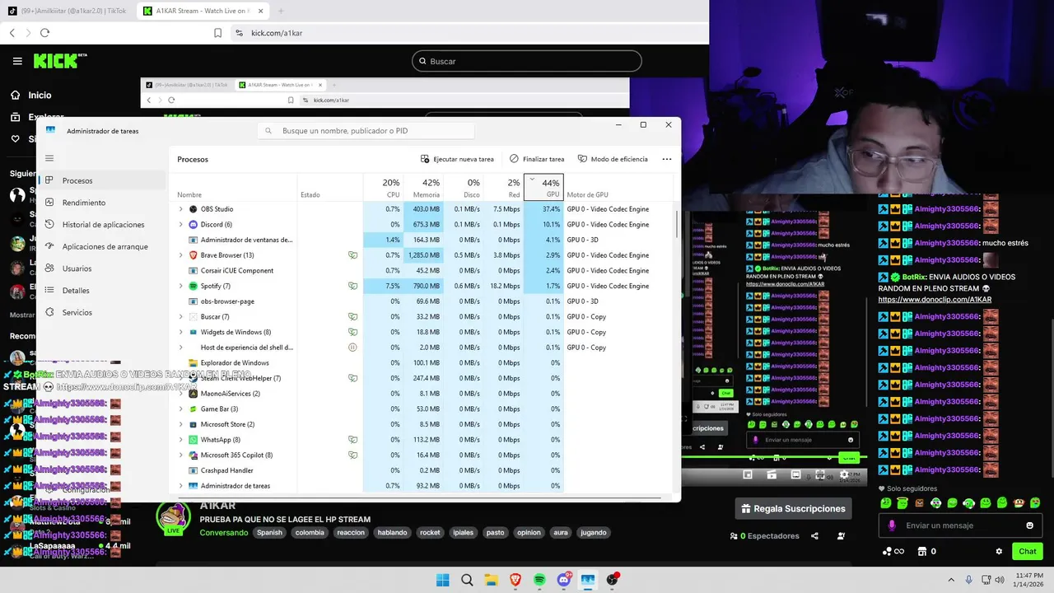Show hidden system tray icons
1054x593 pixels.
tap(951, 580)
